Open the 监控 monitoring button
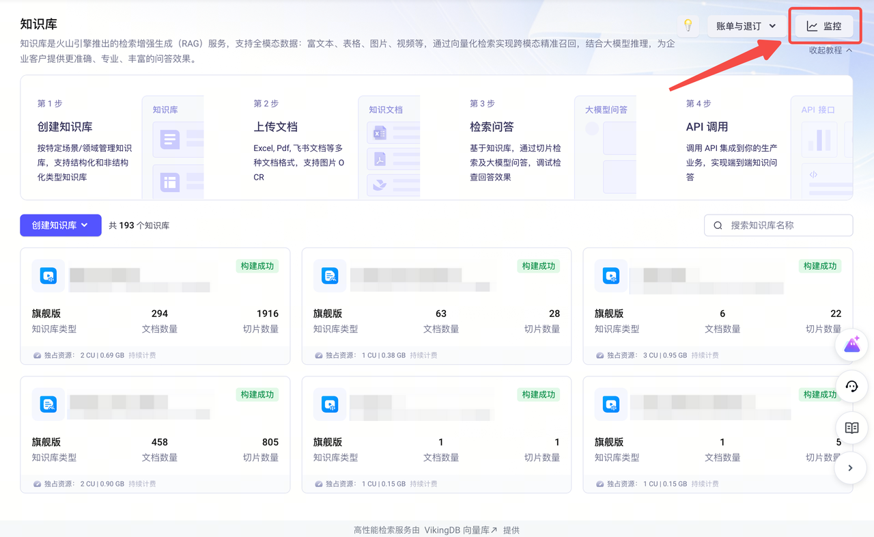The height and width of the screenshot is (537, 874). click(x=824, y=26)
